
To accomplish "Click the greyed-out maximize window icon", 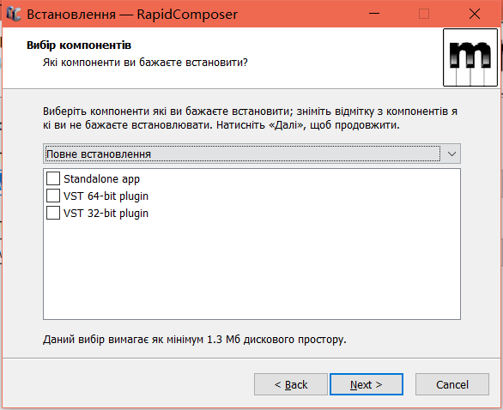I will (x=424, y=14).
